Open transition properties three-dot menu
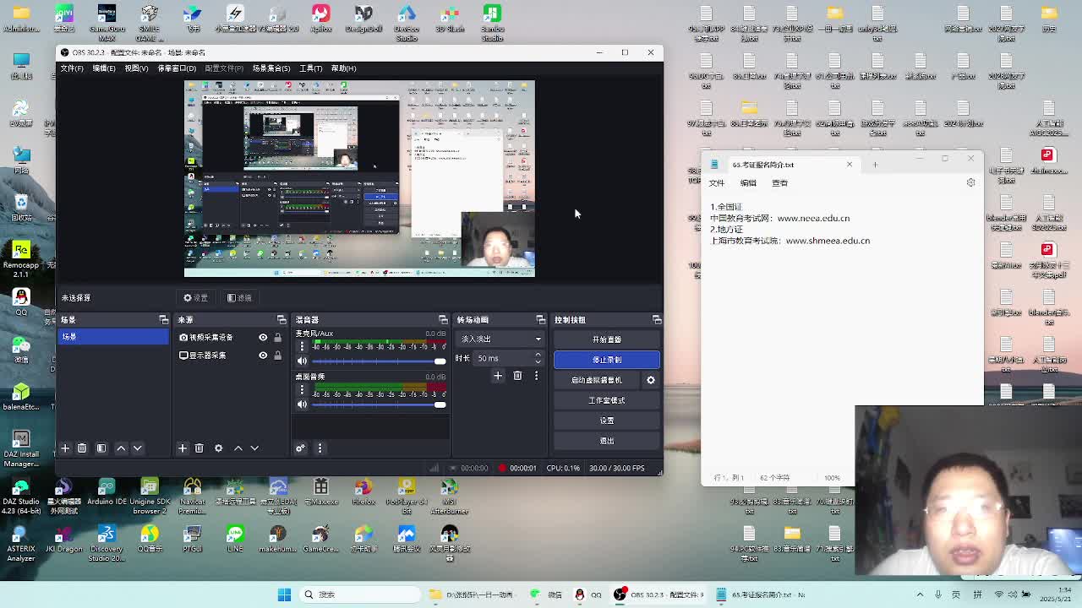 pyautogui.click(x=536, y=376)
